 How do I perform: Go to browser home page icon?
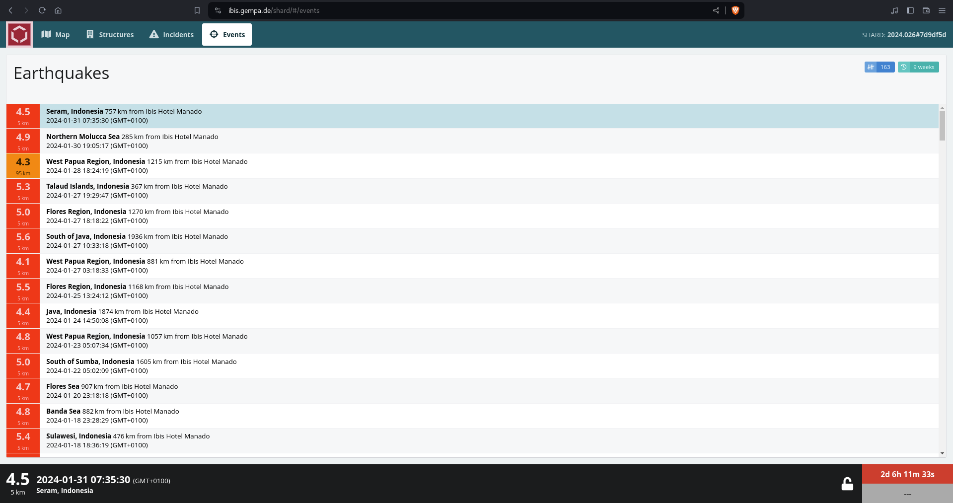point(58,10)
